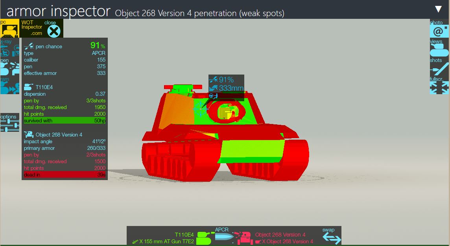450x246 pixels.
Task: Click the 'impact angle' row
Action: point(65,142)
